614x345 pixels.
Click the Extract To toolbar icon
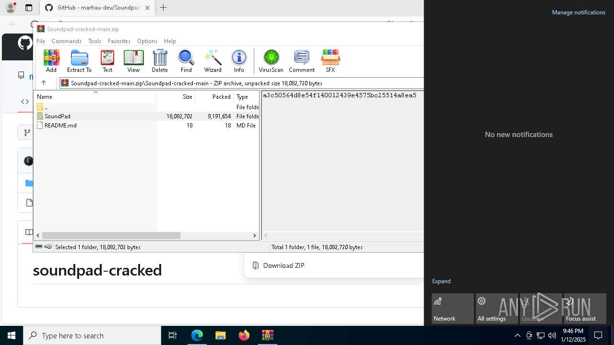pos(79,61)
